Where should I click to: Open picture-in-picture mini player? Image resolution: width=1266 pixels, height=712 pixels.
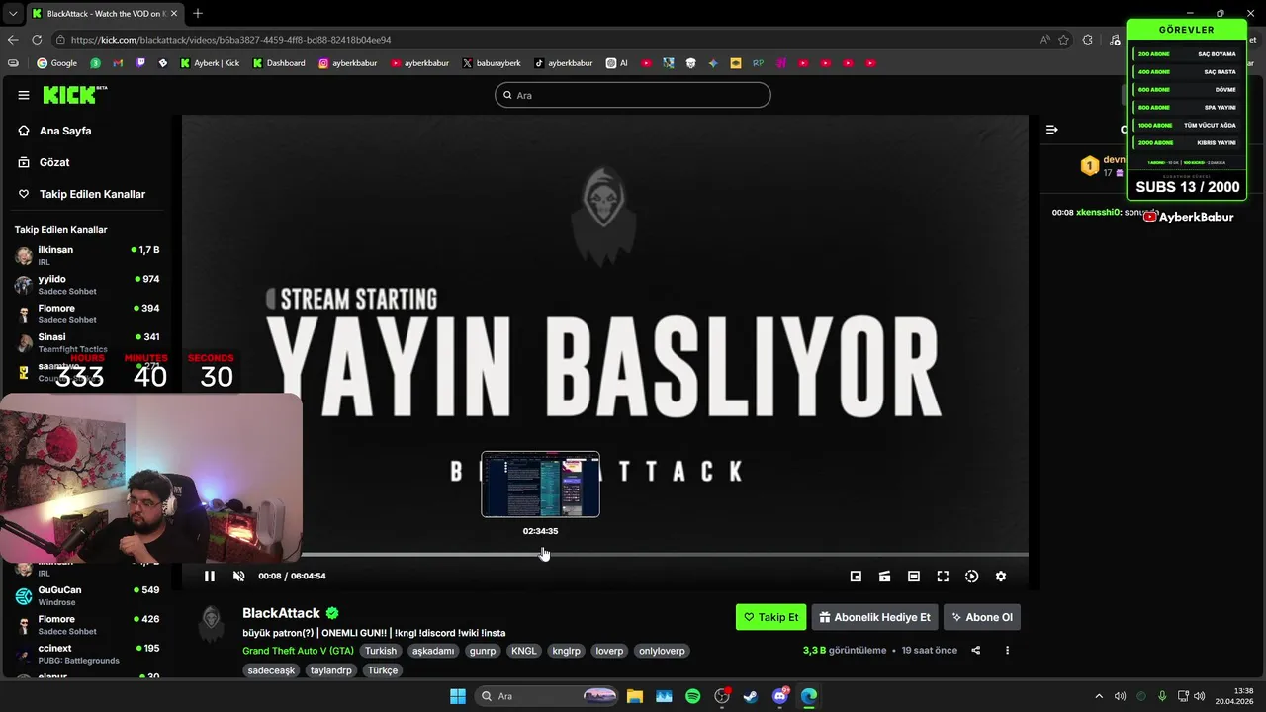tap(856, 577)
